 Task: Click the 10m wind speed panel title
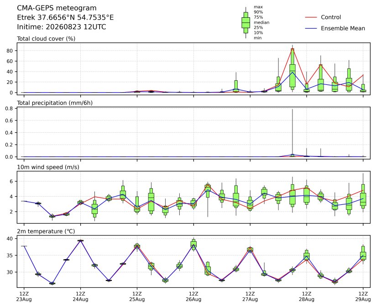click(48, 167)
